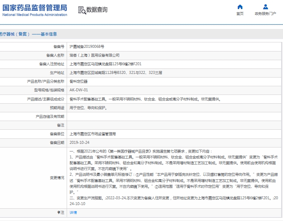Viewport: 283px width, 221px height.
Task: Select 埃客（上海）医用设备有限公司 text
Action: 94,55
